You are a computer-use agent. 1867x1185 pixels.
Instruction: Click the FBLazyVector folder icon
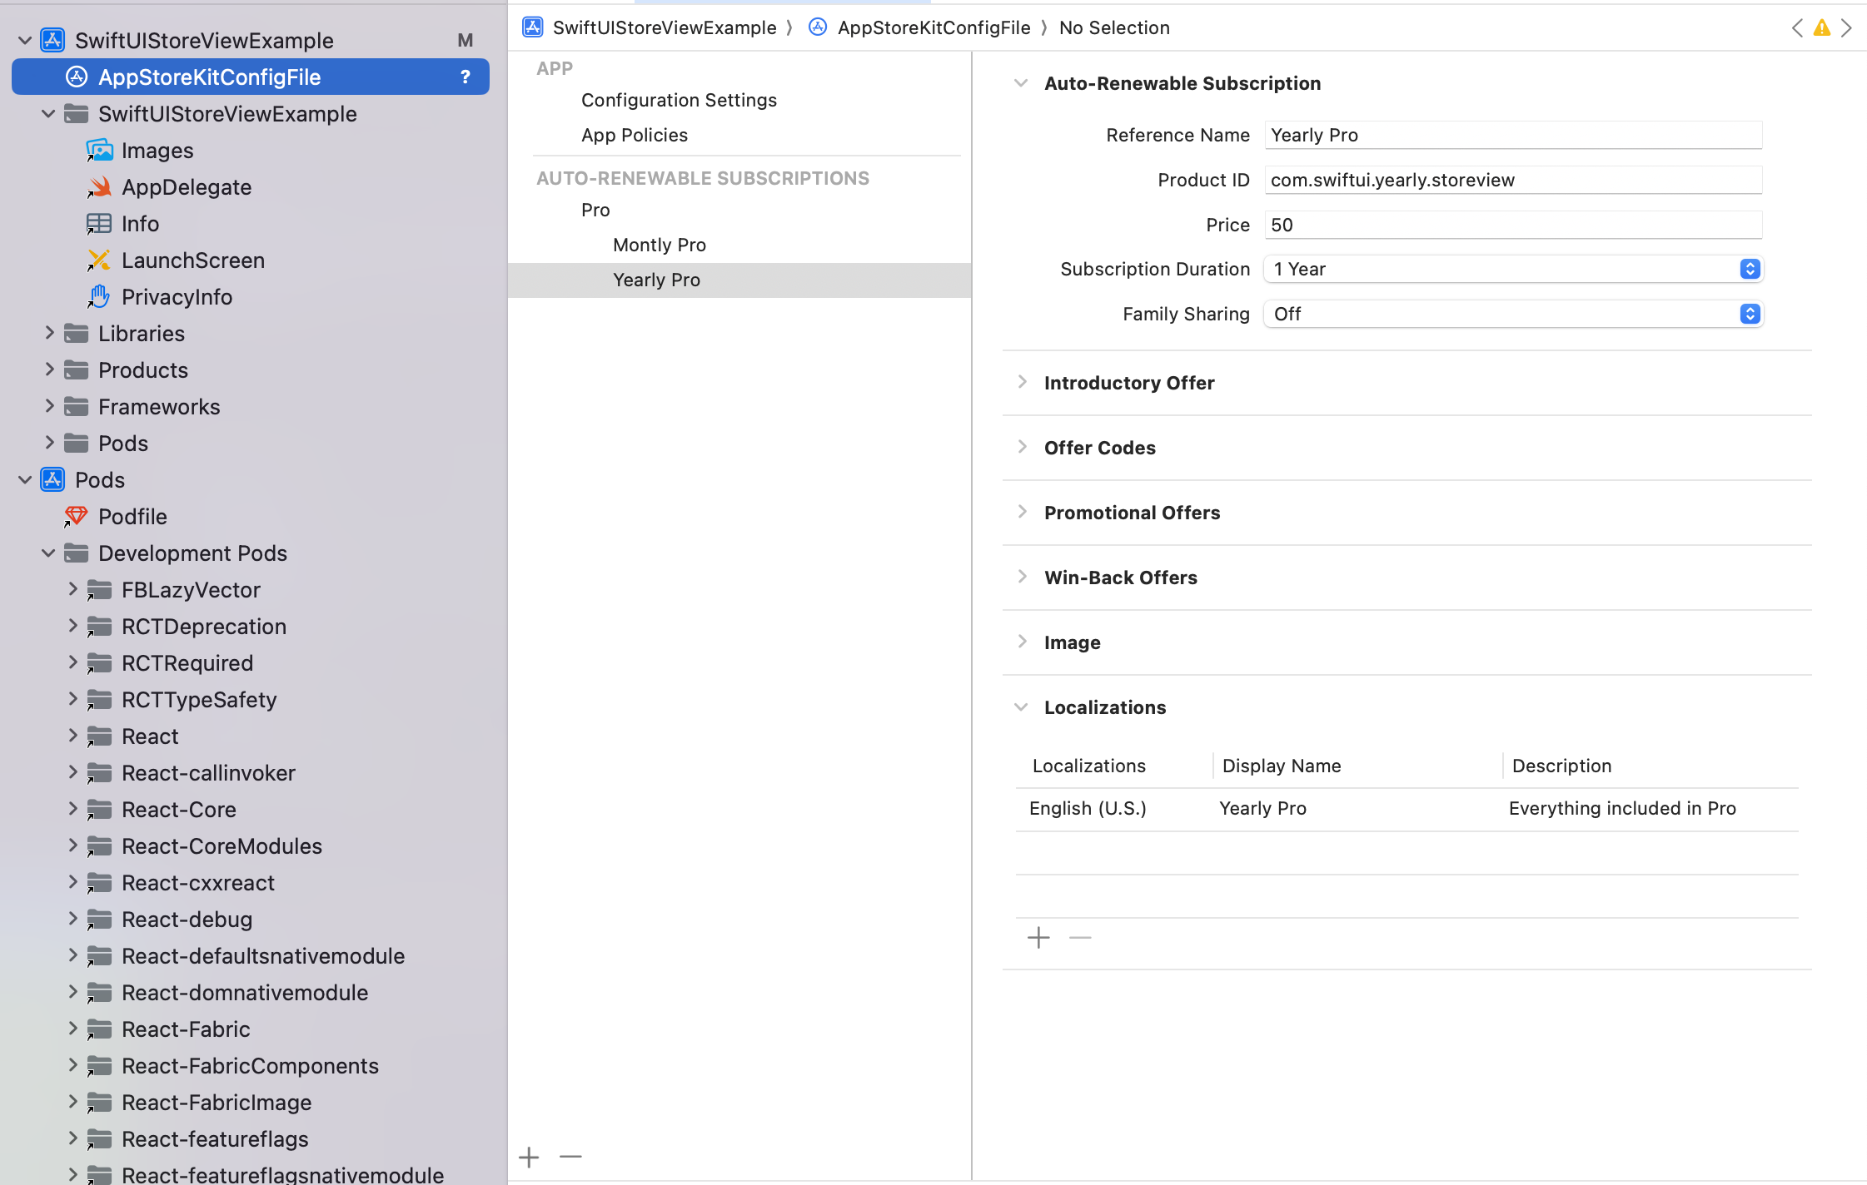coord(100,590)
